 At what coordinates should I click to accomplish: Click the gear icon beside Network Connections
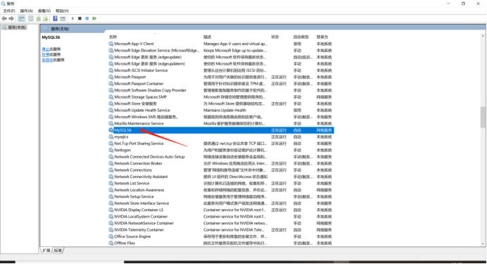coord(111,170)
